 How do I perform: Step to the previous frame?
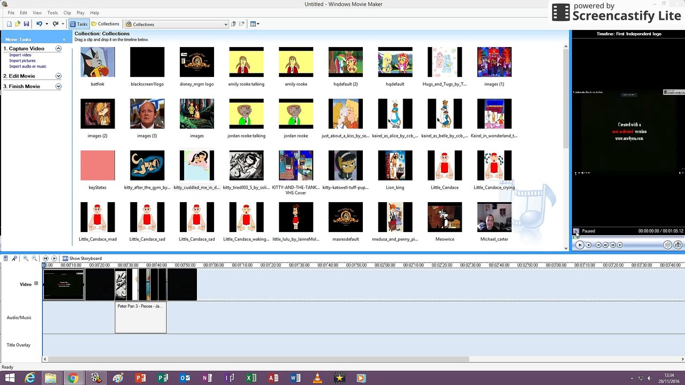point(606,245)
